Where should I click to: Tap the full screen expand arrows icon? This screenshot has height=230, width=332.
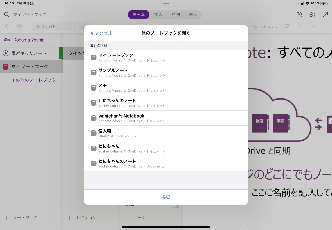pyautogui.click(x=325, y=15)
